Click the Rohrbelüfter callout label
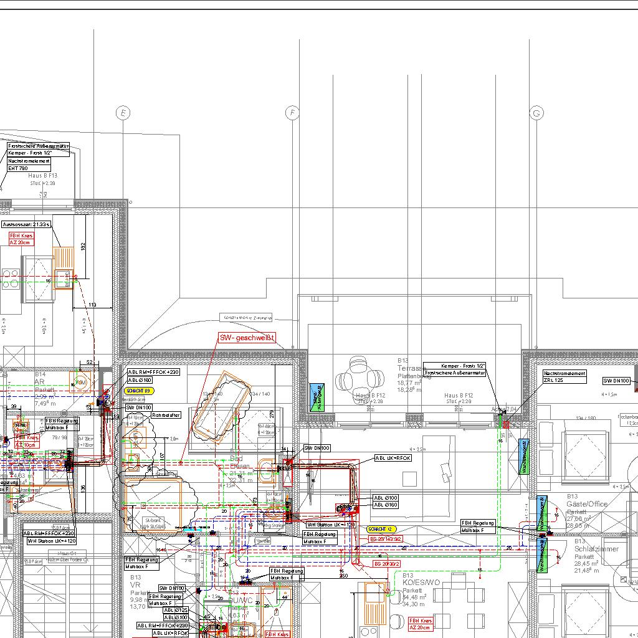The image size is (638, 638). (166, 414)
